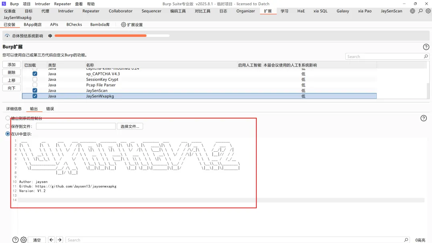This screenshot has width=432, height=243.
Task: Select the Pcap File Parser row name
Action: pyautogui.click(x=101, y=85)
